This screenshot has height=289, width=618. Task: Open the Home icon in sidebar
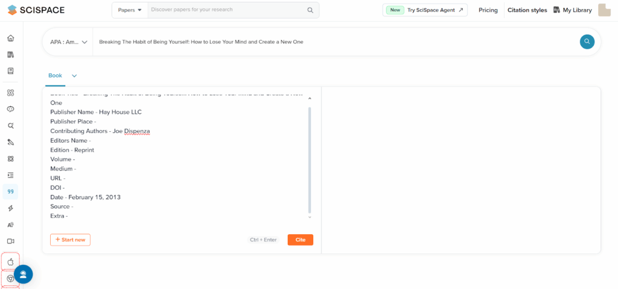[x=11, y=38]
